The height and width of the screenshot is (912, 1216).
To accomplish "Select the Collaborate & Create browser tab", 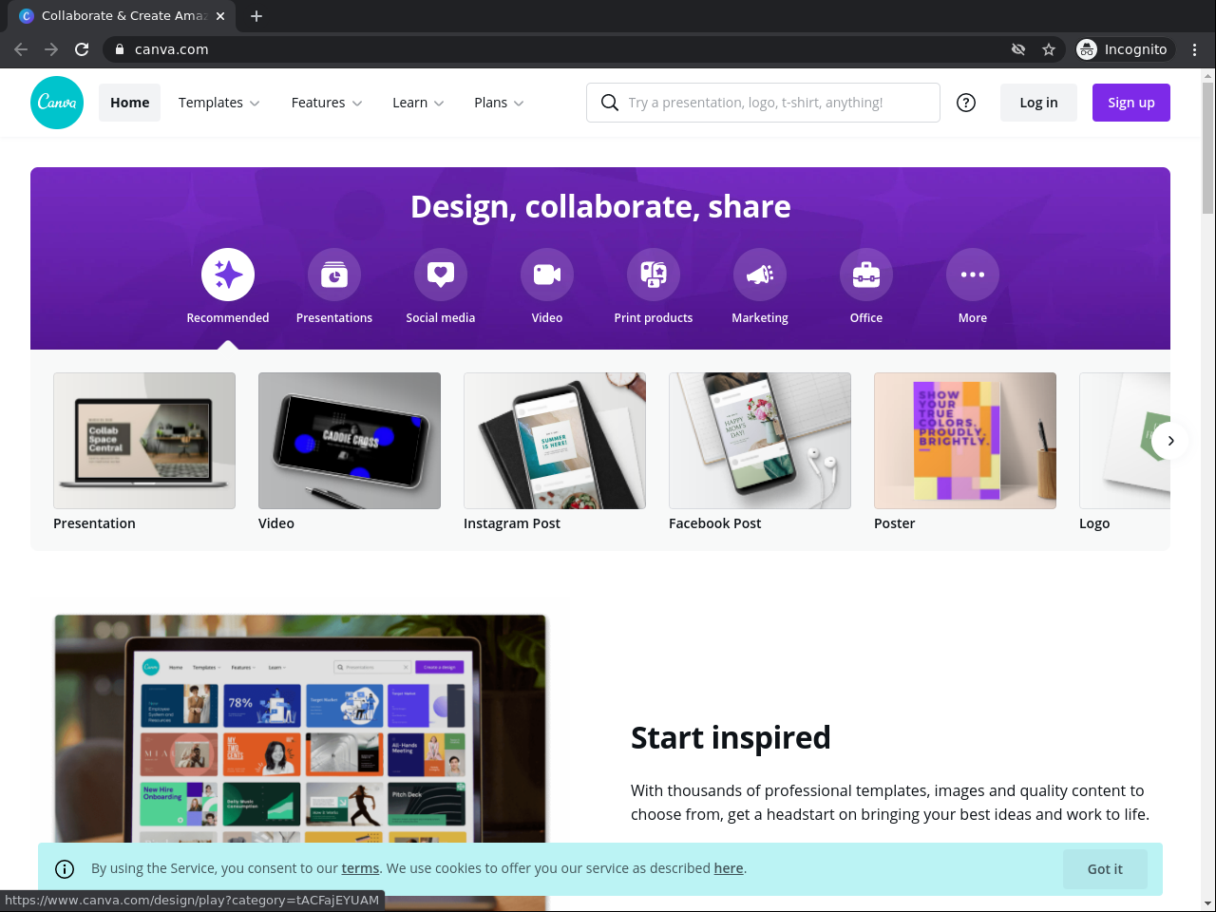I will (123, 16).
